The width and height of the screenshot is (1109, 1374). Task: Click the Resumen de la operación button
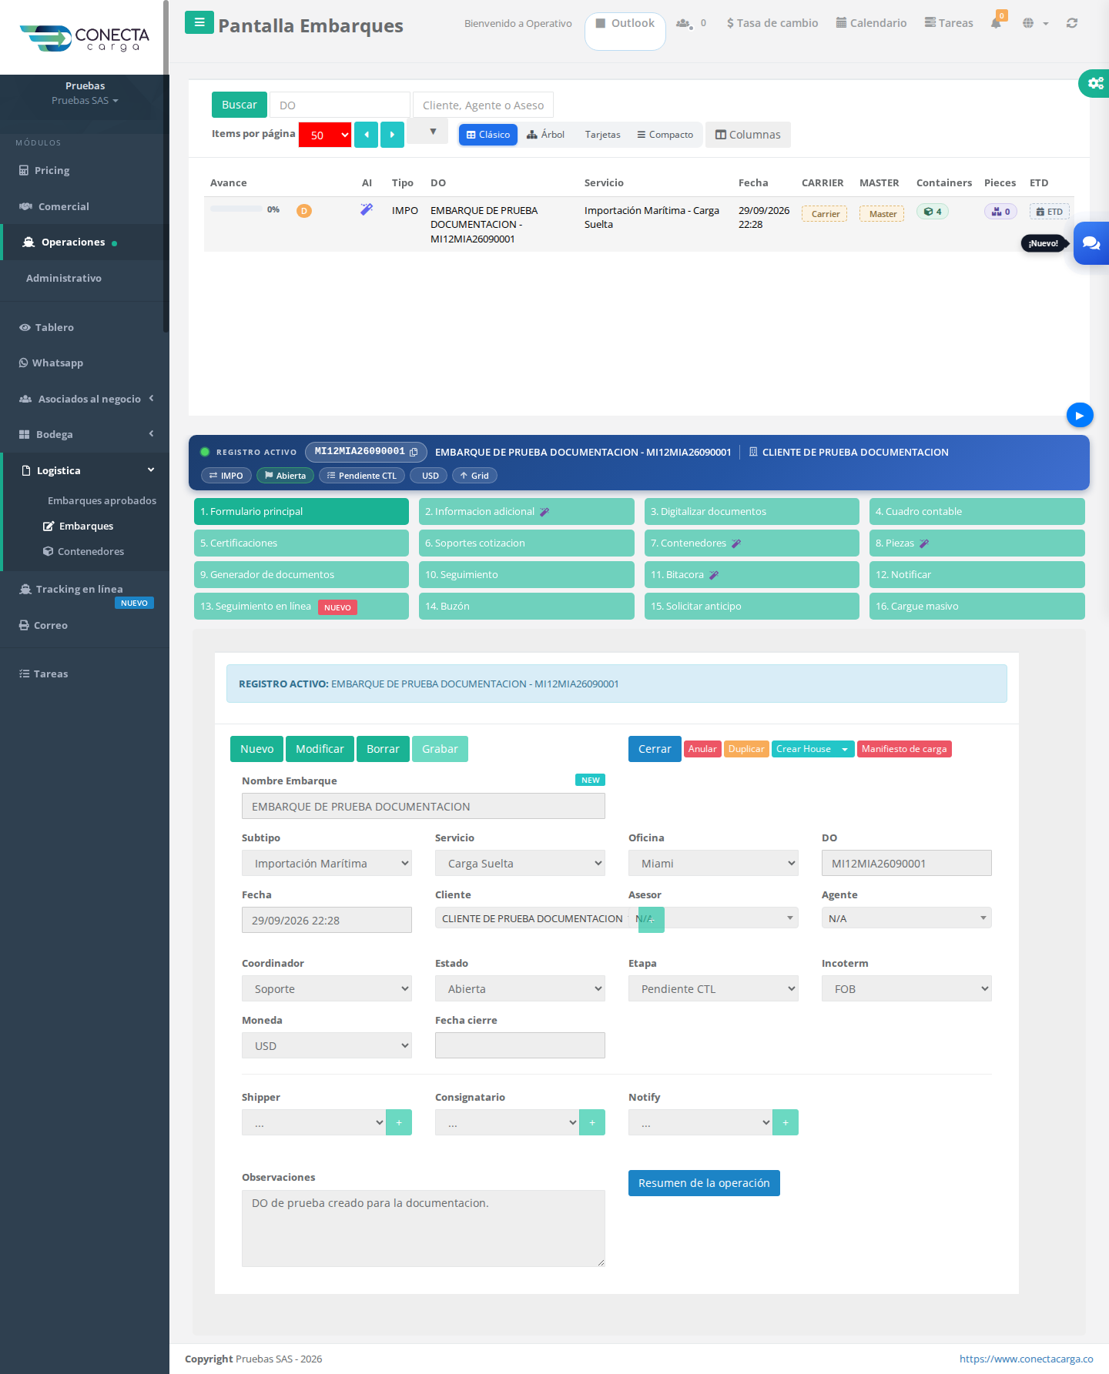(x=704, y=1183)
